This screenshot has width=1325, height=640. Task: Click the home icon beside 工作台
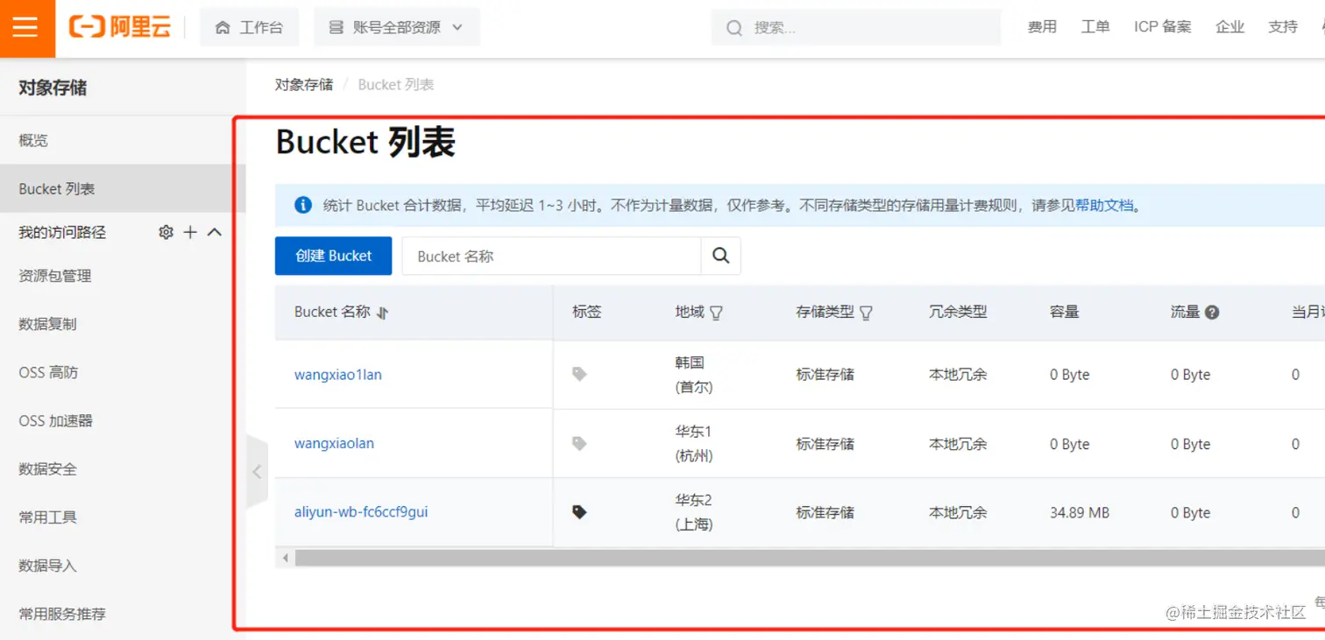click(x=223, y=27)
